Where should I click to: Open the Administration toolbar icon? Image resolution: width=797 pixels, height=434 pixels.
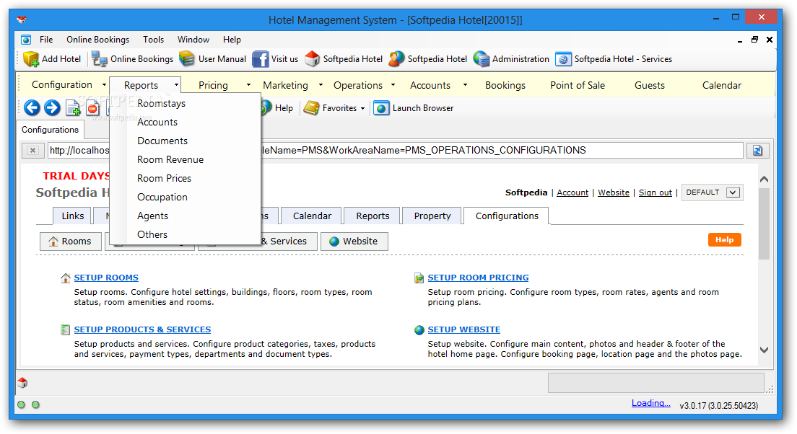click(481, 59)
